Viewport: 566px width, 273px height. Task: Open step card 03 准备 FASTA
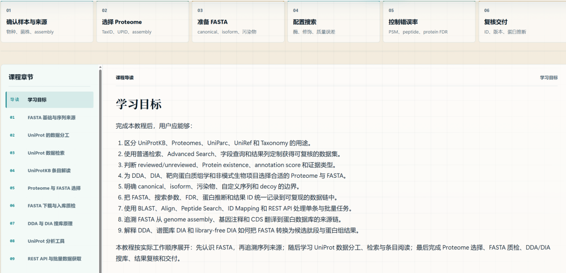[238, 21]
